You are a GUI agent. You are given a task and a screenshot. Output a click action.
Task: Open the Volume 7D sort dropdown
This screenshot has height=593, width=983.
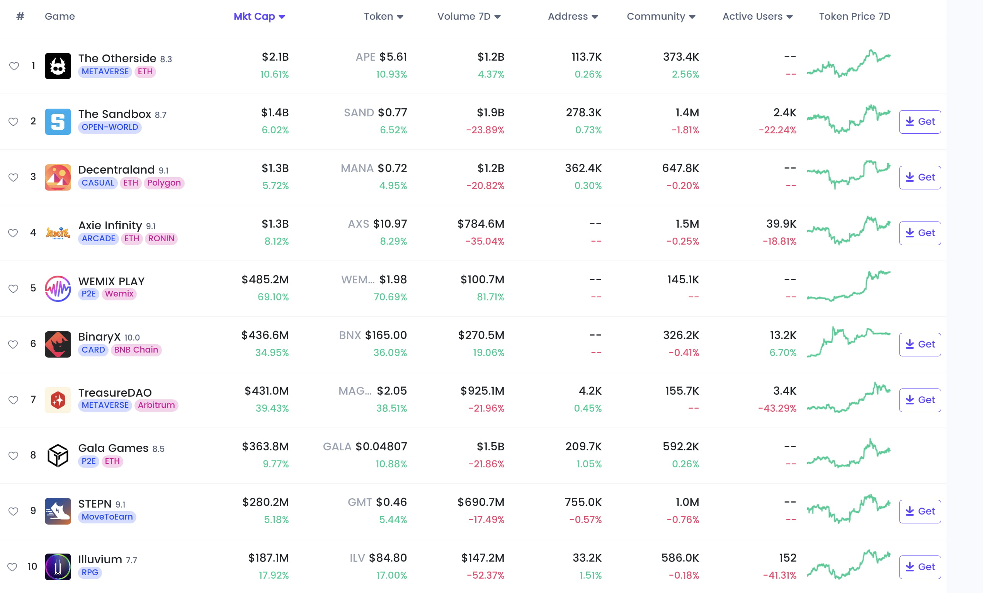point(469,16)
